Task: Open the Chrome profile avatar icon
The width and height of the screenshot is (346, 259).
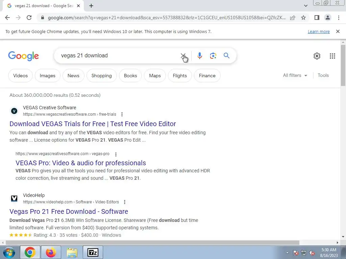Action: click(328, 18)
